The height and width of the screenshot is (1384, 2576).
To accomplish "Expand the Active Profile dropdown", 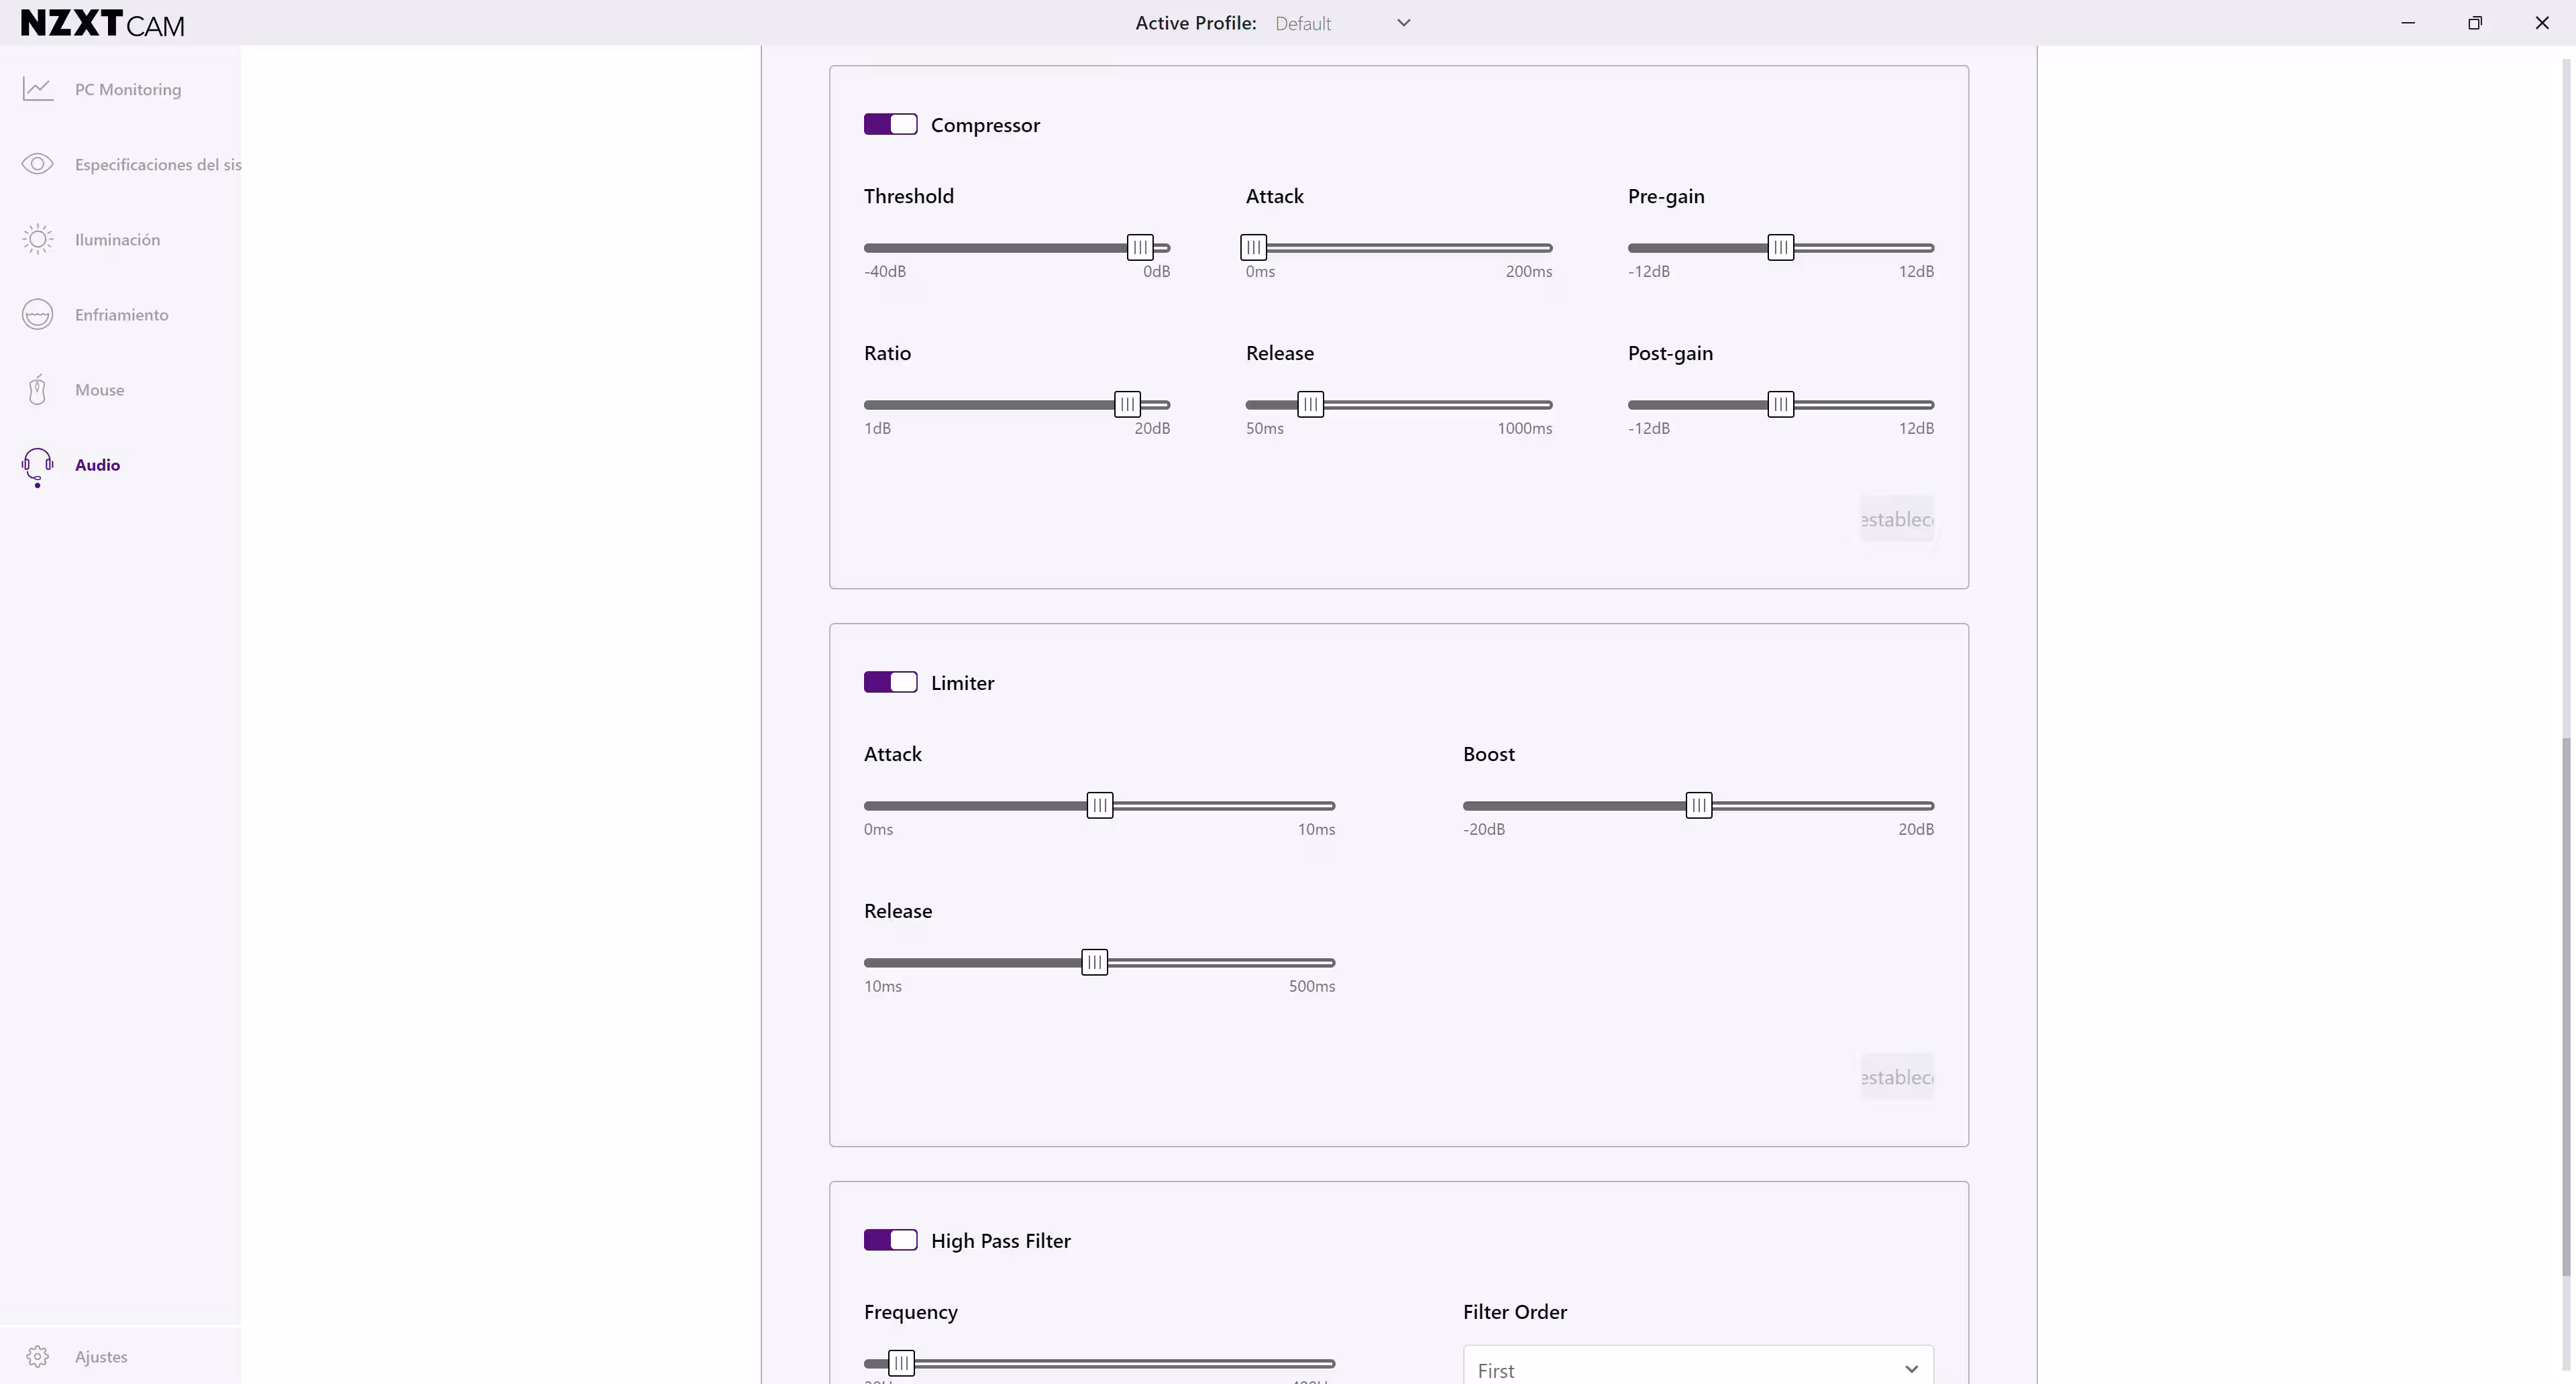I will tap(1342, 23).
